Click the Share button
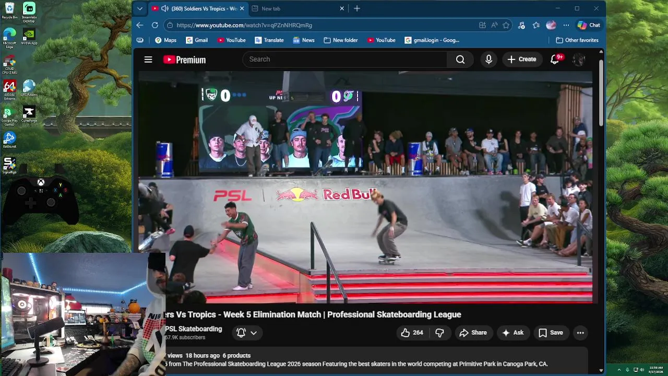 coord(473,333)
